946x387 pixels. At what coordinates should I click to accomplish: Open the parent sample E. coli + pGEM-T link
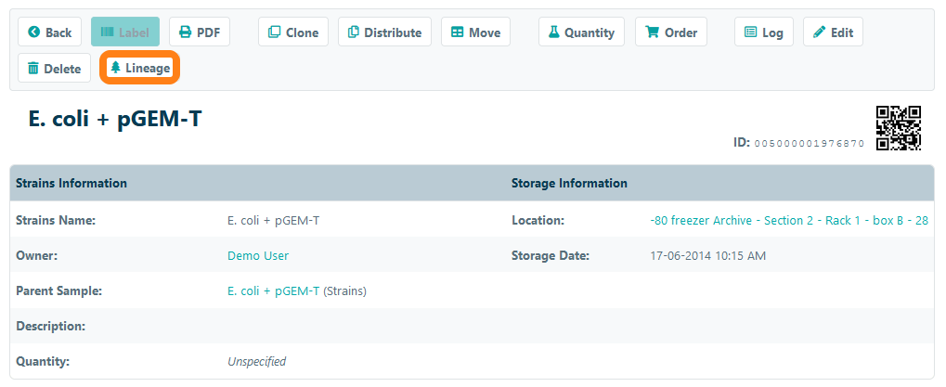point(274,290)
